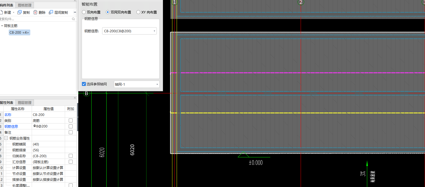Open the 轴网-1 dropdown
This screenshot has height=187, width=425.
click(x=137, y=84)
